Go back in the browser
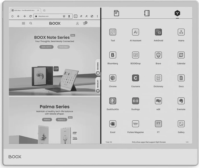Viewport: 199px width, 168px height. tap(18, 16)
